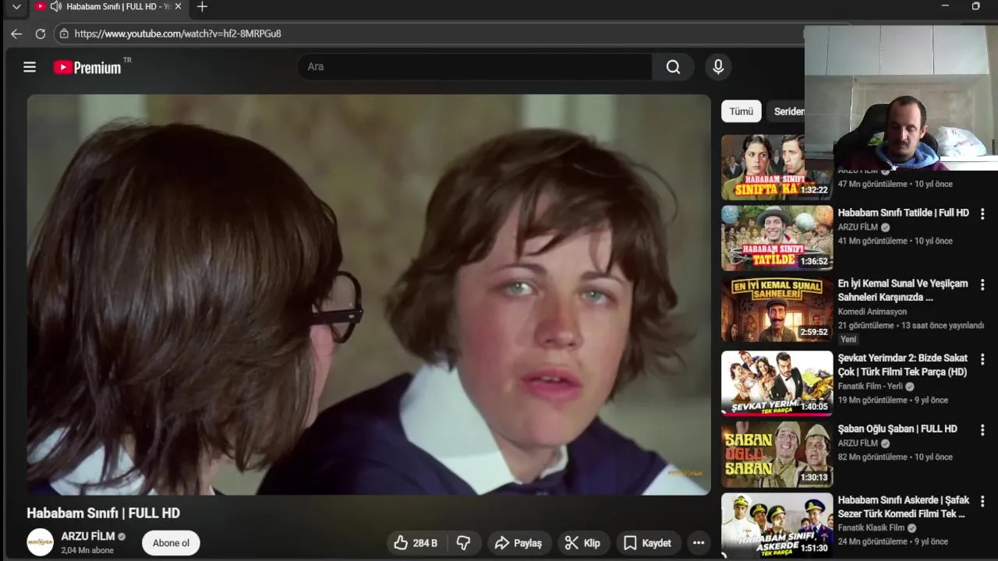Image resolution: width=998 pixels, height=561 pixels.
Task: Save the video with Kaydet
Action: point(647,543)
